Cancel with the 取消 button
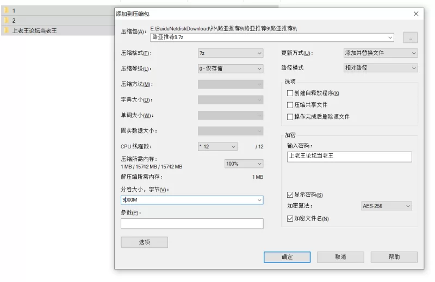The height and width of the screenshot is (282, 435). coord(340,257)
